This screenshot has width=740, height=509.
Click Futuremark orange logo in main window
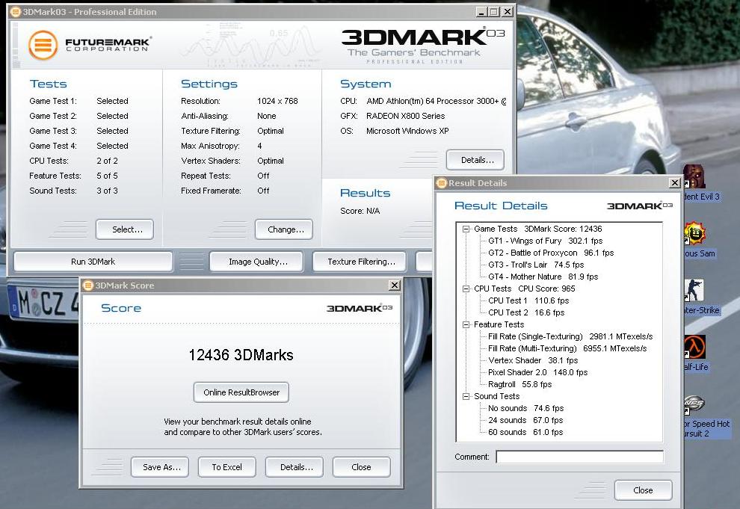coord(43,46)
